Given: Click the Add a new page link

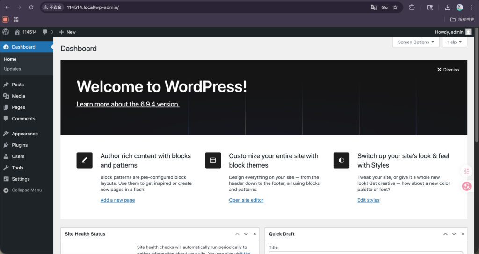Looking at the screenshot, I should point(117,200).
